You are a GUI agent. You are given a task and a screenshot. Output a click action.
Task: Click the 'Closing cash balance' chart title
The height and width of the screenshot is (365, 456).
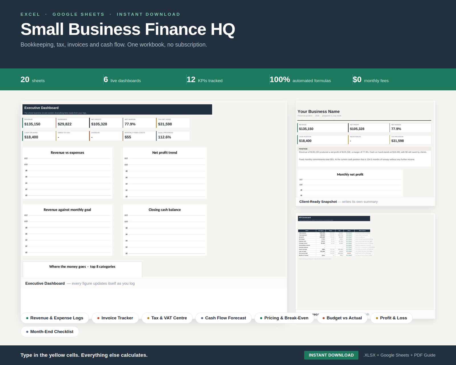165,210
